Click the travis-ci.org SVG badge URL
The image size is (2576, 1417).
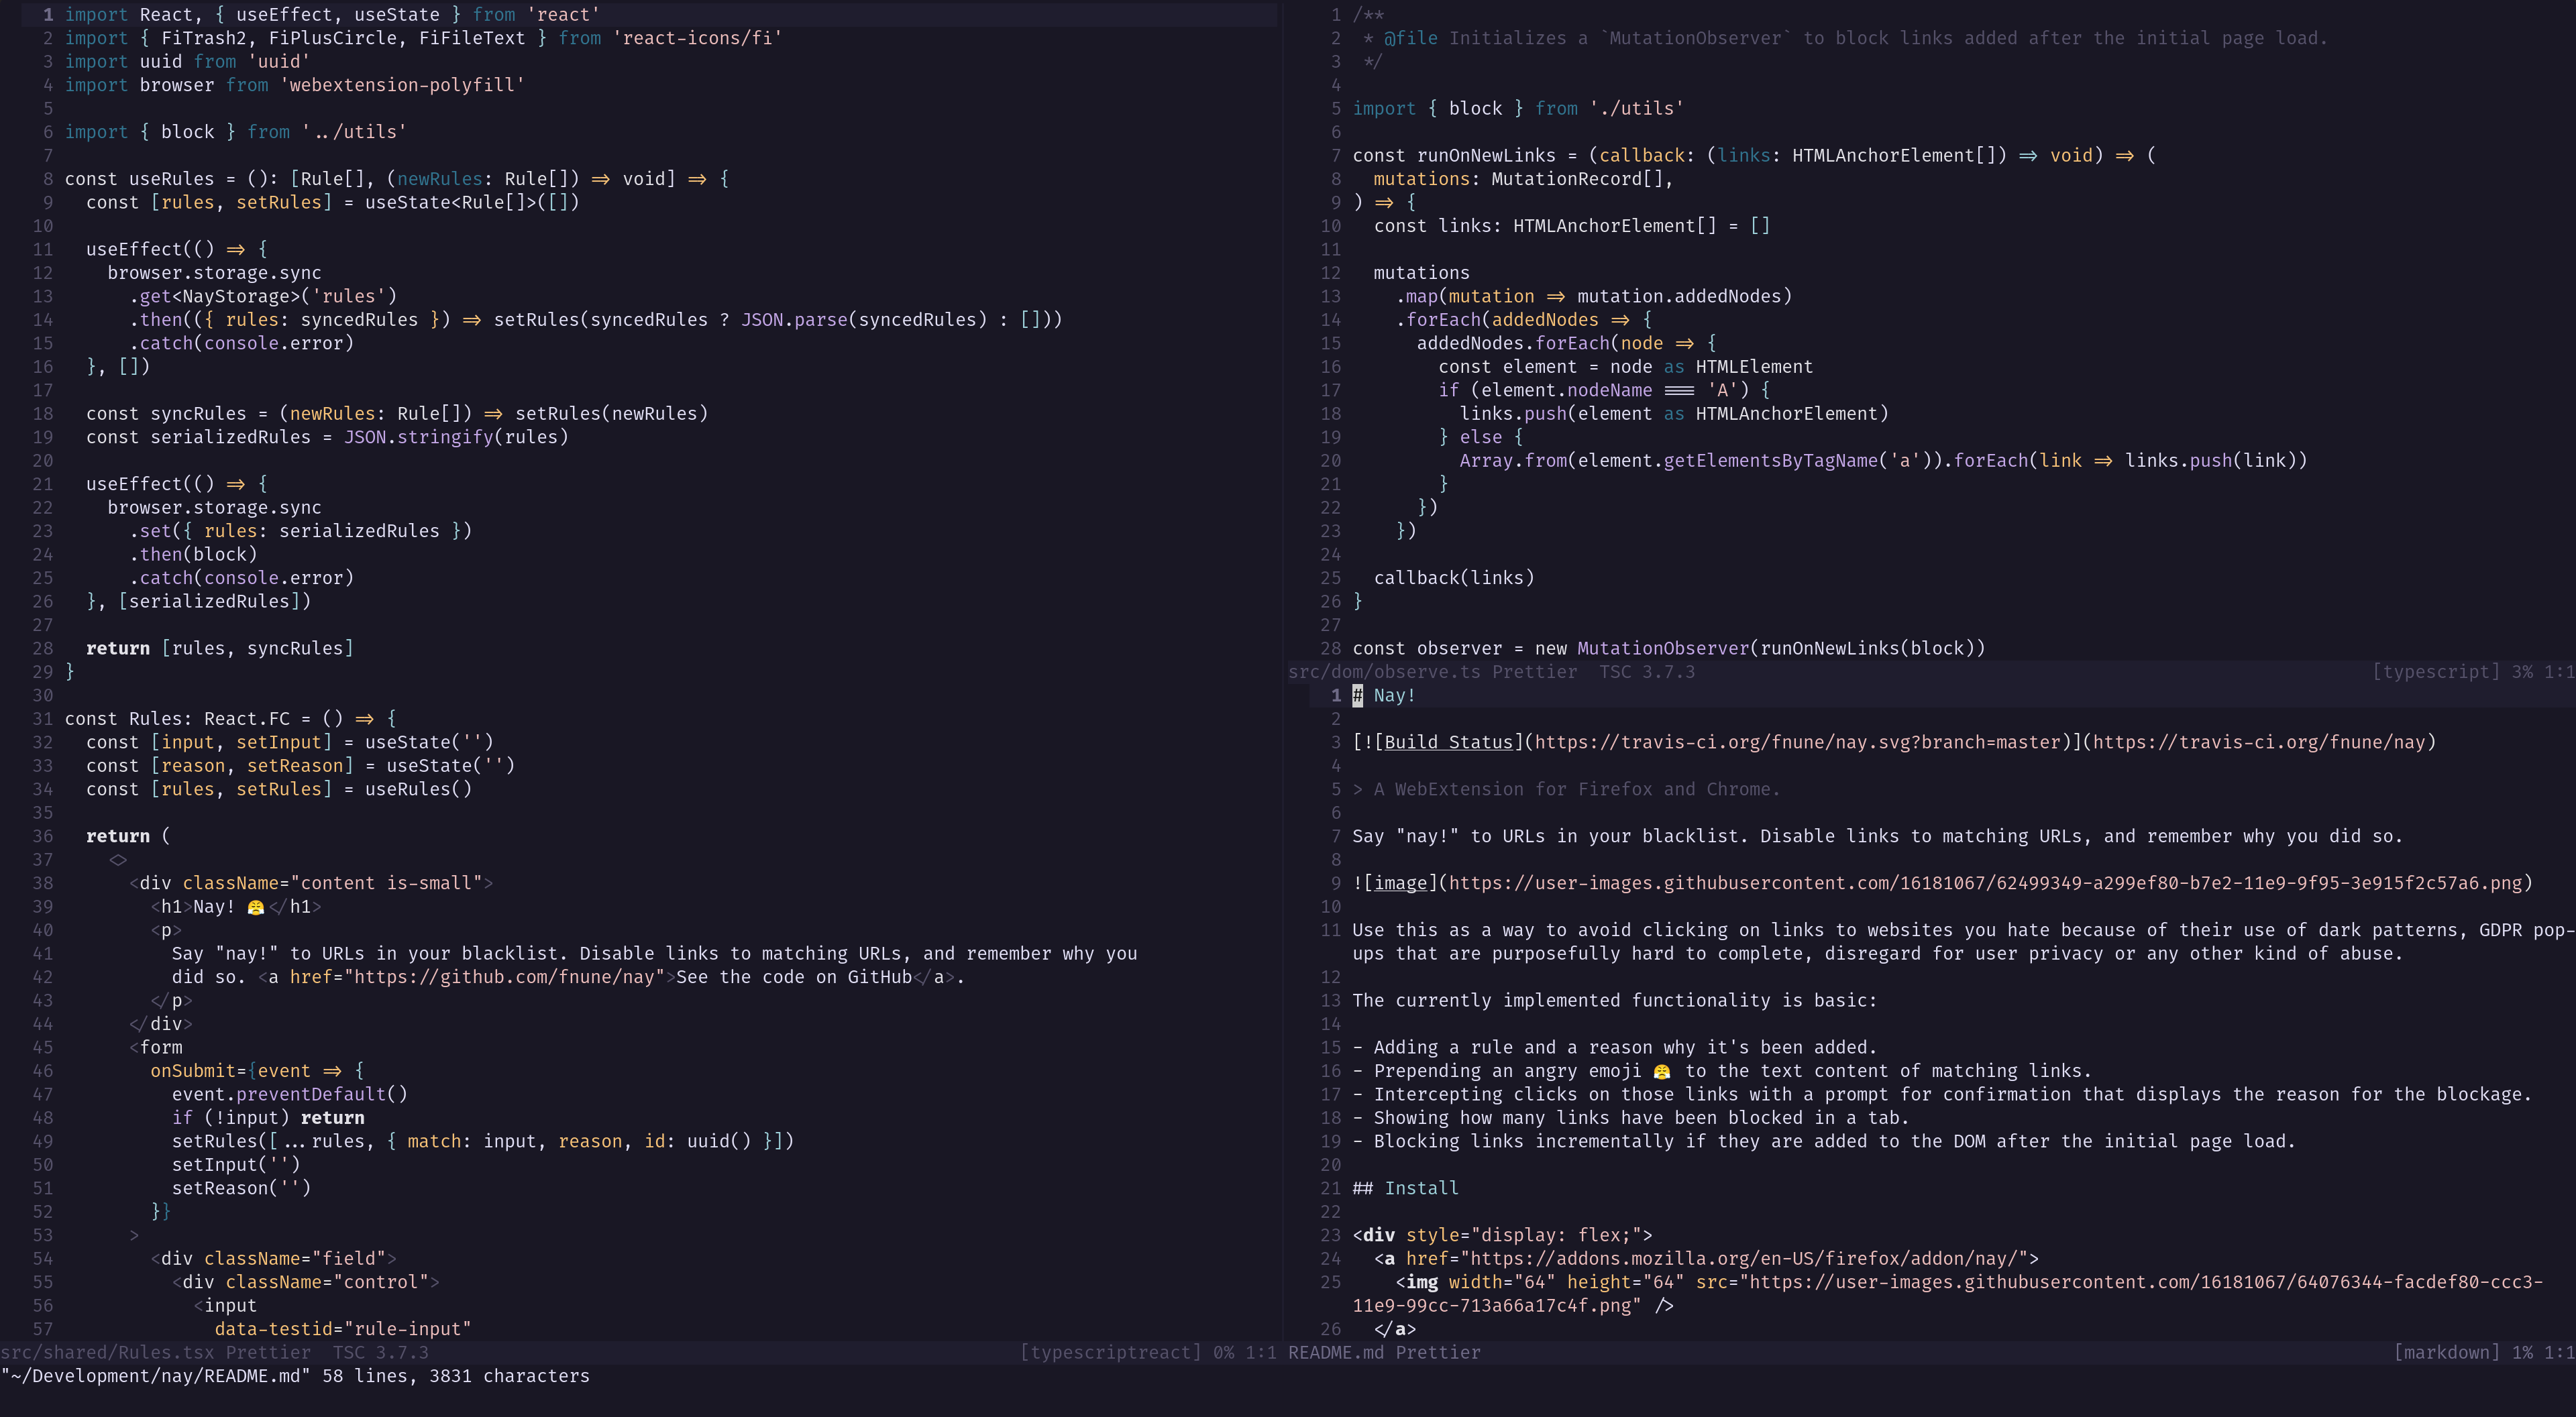1797,742
